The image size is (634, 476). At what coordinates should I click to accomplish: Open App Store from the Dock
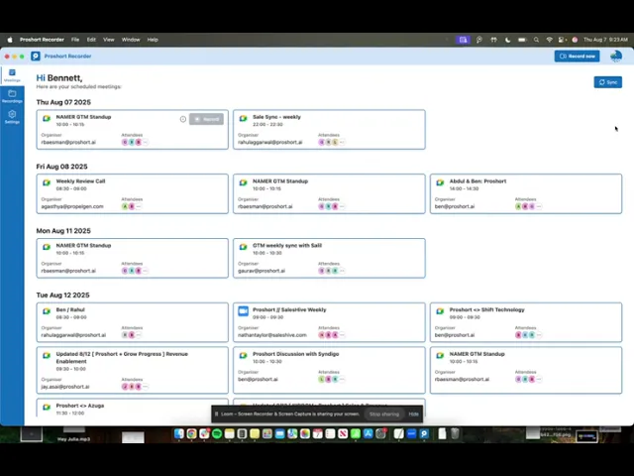click(x=368, y=433)
